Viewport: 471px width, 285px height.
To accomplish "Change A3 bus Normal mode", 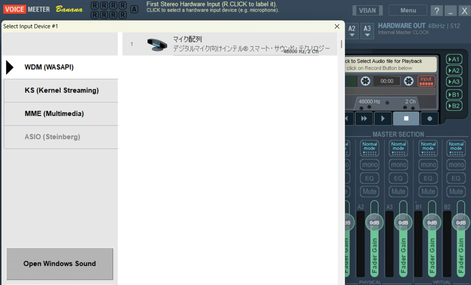I will (x=398, y=148).
